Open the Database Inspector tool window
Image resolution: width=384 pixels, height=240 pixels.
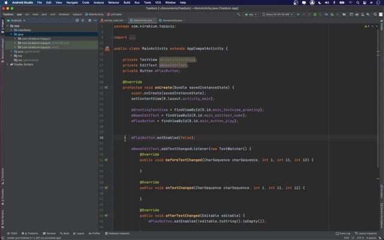(118, 233)
